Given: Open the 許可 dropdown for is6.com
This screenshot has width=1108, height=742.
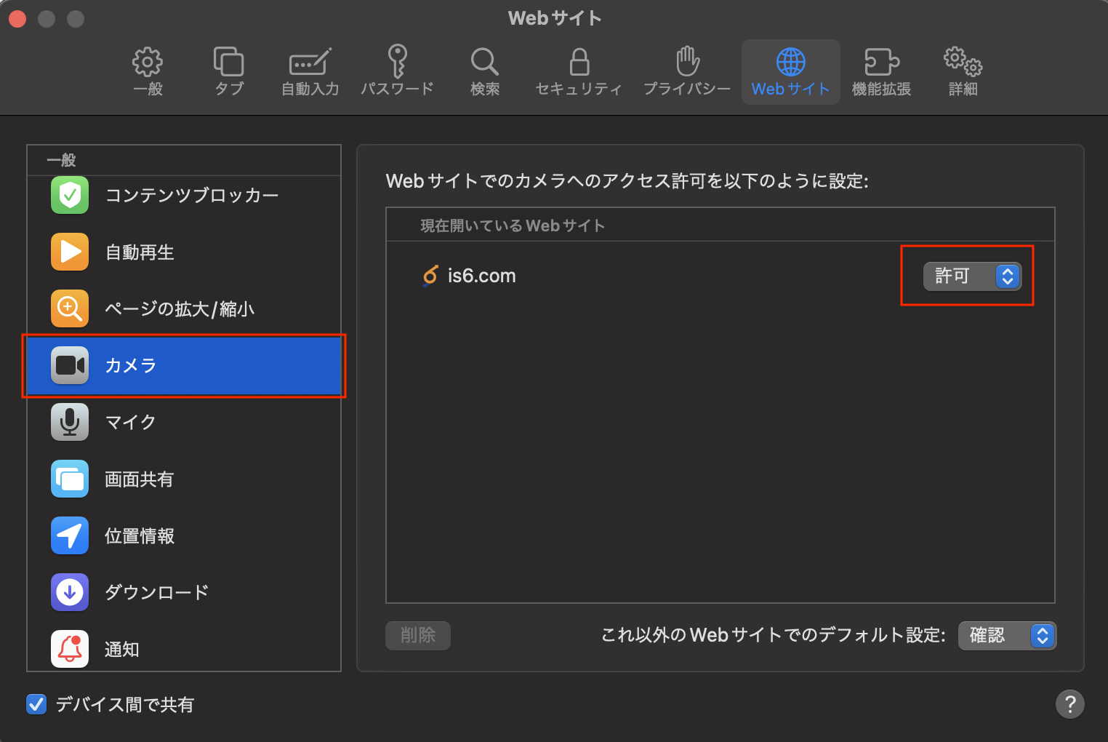Looking at the screenshot, I should point(972,276).
